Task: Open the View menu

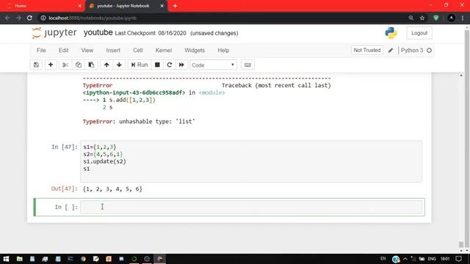Action: click(87, 51)
